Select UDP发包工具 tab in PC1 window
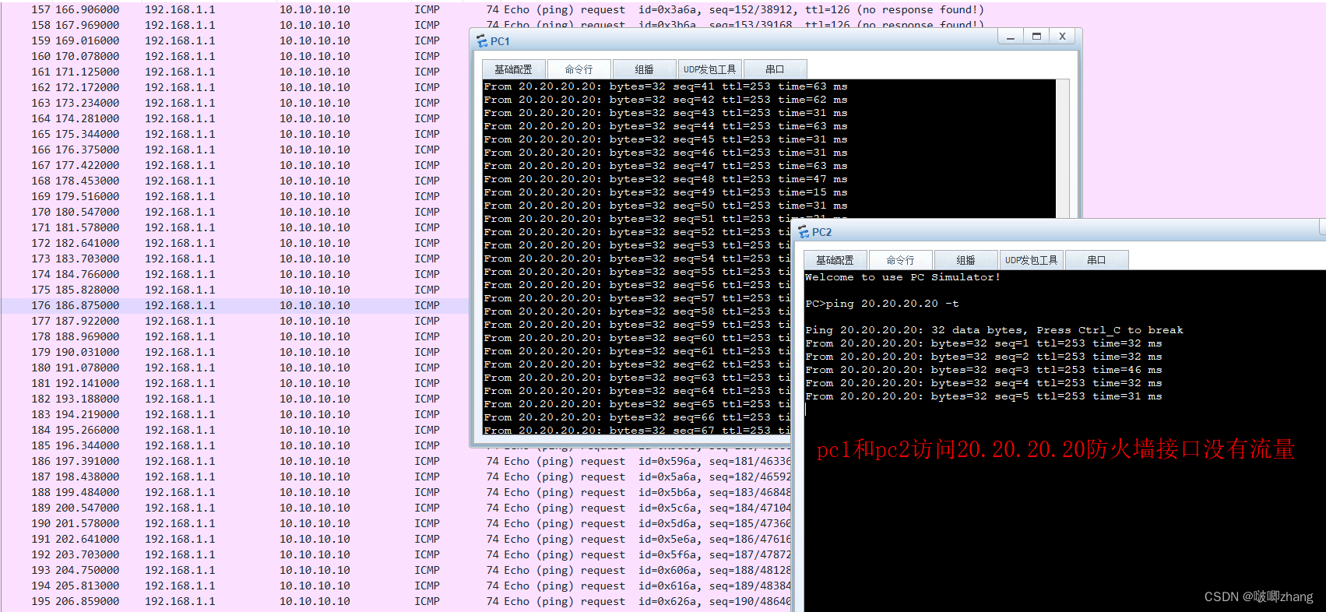The image size is (1326, 612). (709, 69)
